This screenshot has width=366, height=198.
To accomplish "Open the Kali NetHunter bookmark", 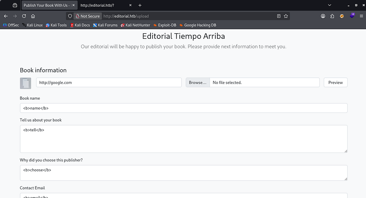I will tap(135, 25).
